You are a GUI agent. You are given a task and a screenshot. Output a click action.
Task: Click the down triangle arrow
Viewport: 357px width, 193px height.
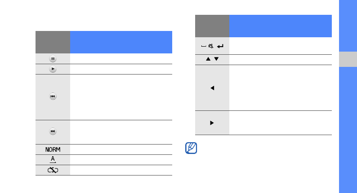(216, 60)
